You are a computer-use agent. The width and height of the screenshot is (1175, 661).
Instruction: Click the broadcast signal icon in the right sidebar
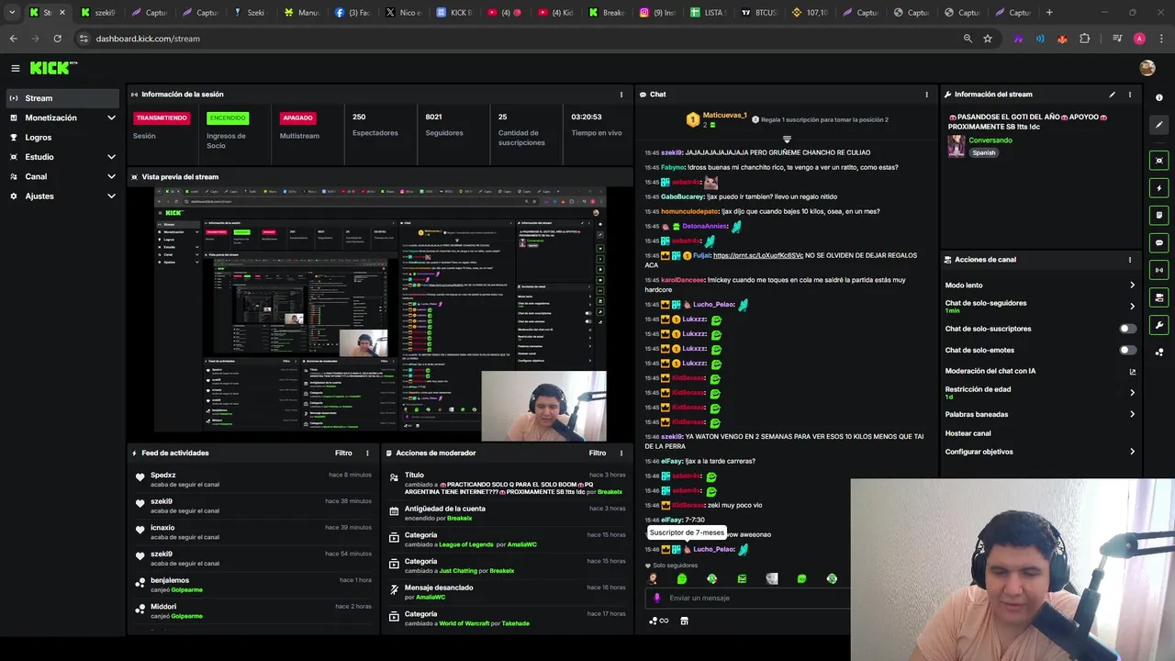[x=1158, y=270]
